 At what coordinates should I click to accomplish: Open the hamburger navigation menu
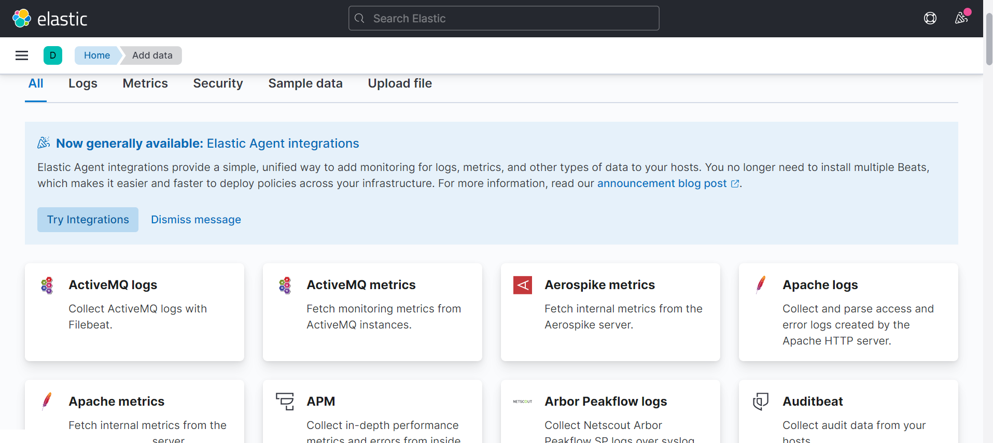pyautogui.click(x=22, y=55)
